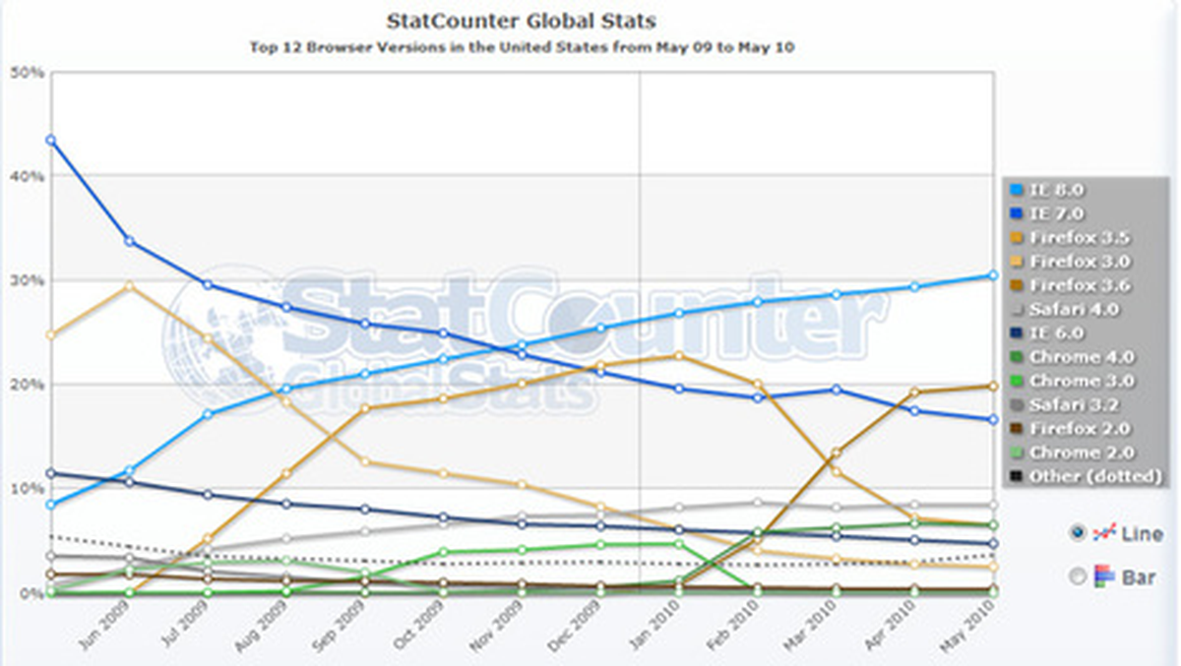Click the Line chart type icon
Image resolution: width=1181 pixels, height=666 pixels.
click(x=1103, y=533)
